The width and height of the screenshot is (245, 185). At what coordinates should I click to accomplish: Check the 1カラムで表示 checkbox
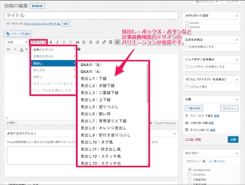click(x=187, y=87)
